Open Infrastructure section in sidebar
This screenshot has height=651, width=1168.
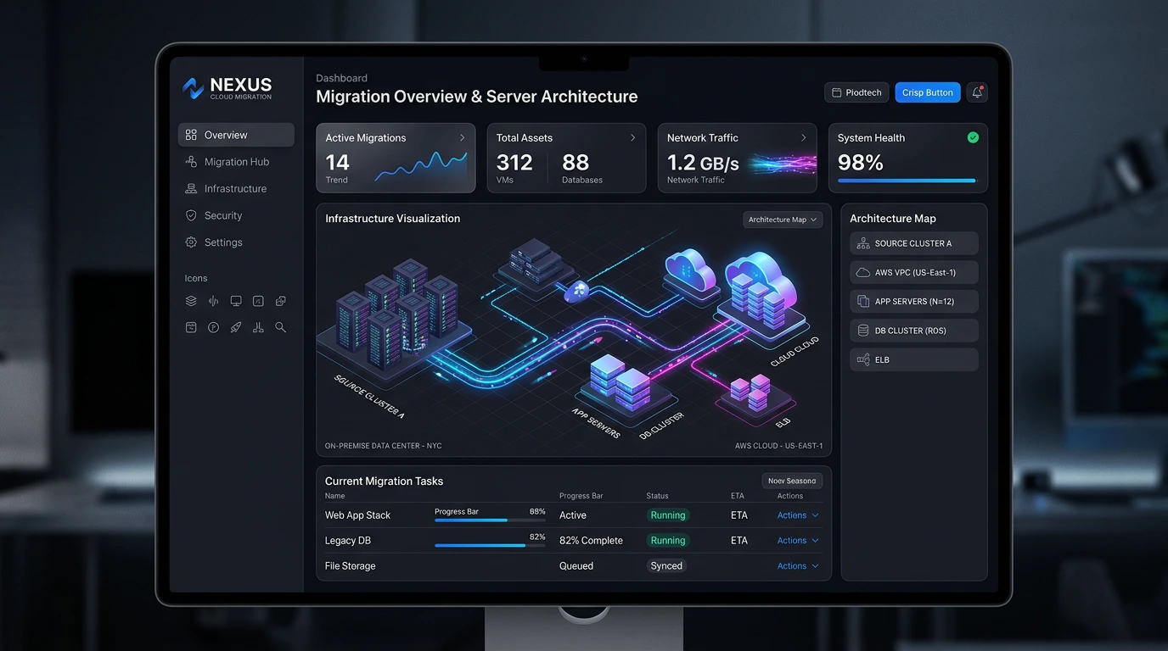coord(236,188)
